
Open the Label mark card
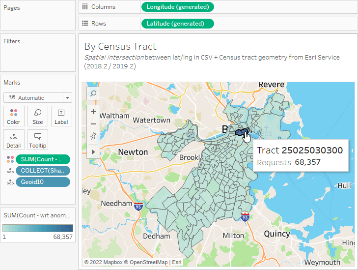(x=61, y=116)
